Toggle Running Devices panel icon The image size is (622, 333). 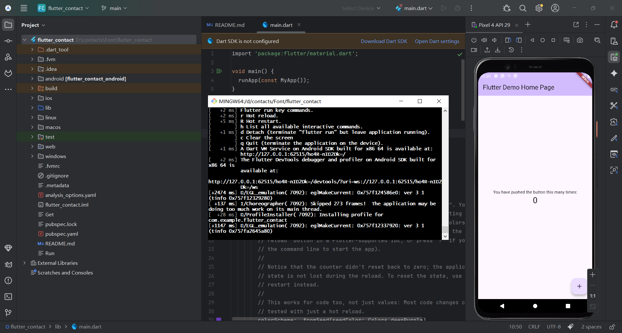614,57
